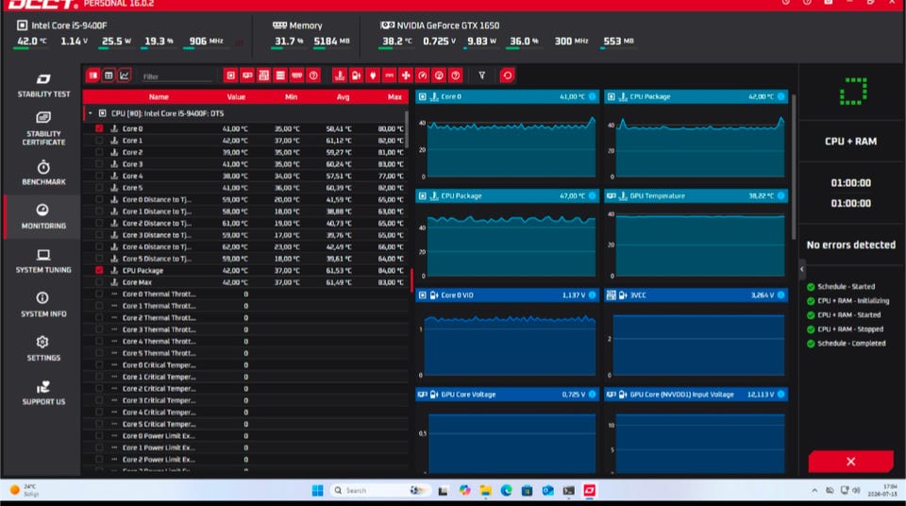Open OCCT from the Windows taskbar

(x=589, y=490)
